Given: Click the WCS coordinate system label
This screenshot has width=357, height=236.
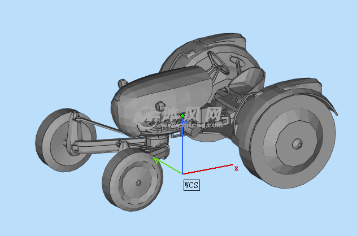Looking at the screenshot, I should pos(191,185).
